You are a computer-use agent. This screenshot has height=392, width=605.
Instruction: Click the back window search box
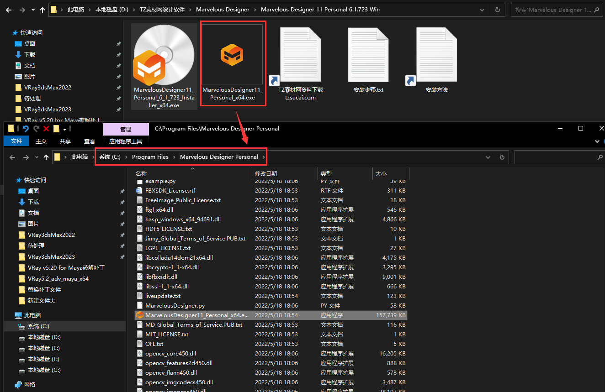[x=557, y=10]
